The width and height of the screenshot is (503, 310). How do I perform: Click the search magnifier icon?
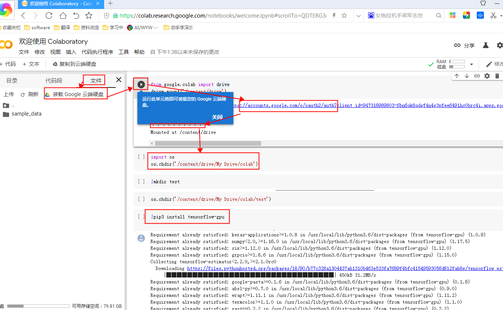pyautogui.click(x=439, y=15)
